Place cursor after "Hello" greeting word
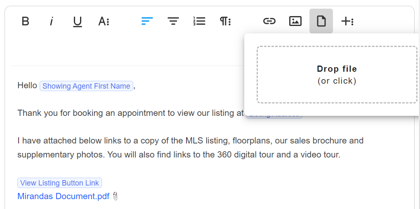The height and width of the screenshot is (209, 420). pyautogui.click(x=37, y=86)
